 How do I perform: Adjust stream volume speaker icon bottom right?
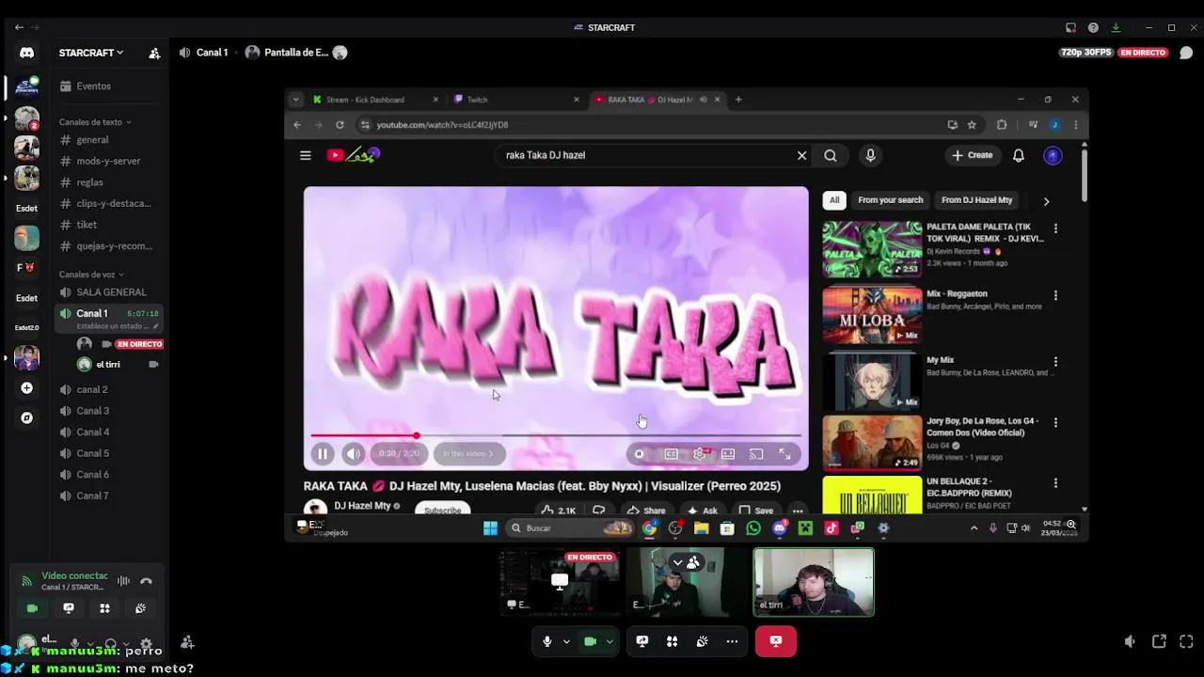pyautogui.click(x=1130, y=641)
